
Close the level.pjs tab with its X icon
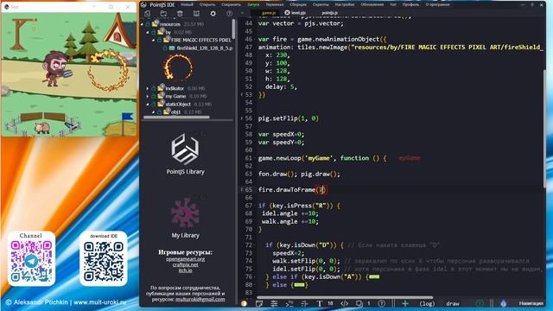click(287, 13)
